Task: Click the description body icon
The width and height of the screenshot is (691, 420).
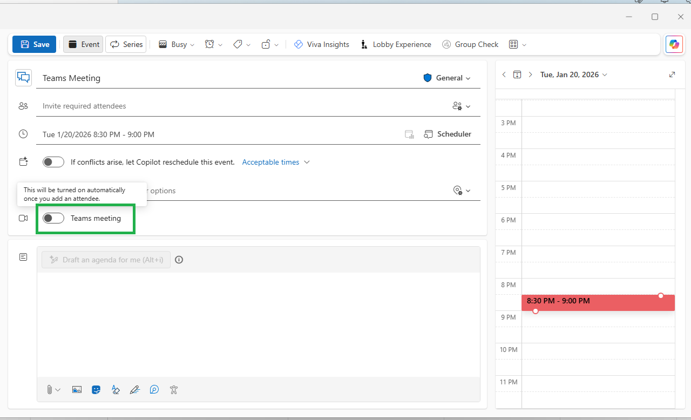Action: click(23, 257)
